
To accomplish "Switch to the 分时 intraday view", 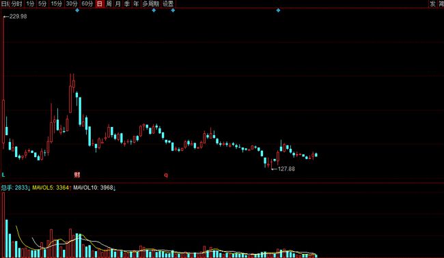I will pyautogui.click(x=17, y=3).
